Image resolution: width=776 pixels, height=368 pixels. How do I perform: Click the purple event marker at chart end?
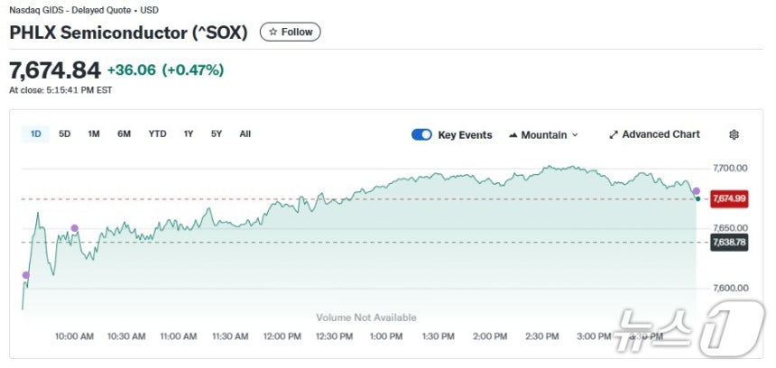click(696, 190)
